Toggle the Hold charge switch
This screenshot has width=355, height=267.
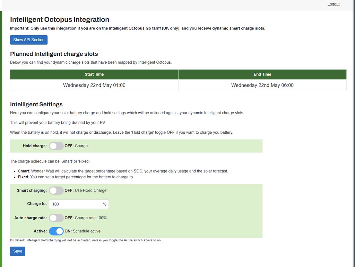[x=56, y=146]
